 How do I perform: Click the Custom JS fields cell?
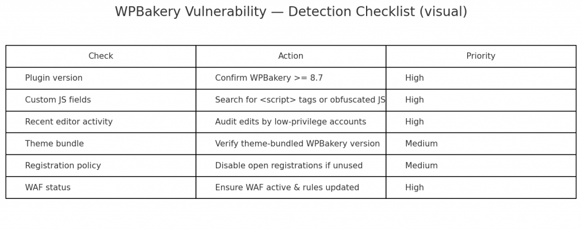pos(58,100)
